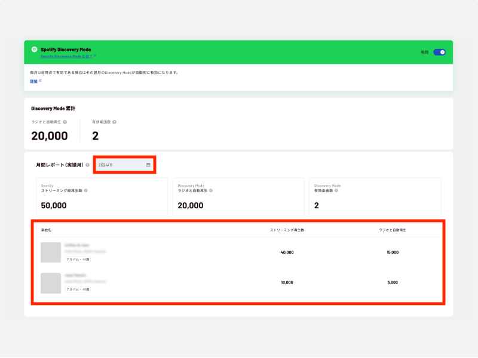The height and width of the screenshot is (358, 478).
Task: Click the 'Discovery Mode 累計' heading
Action: coord(53,109)
